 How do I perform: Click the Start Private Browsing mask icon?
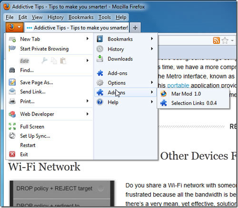coord(12,49)
